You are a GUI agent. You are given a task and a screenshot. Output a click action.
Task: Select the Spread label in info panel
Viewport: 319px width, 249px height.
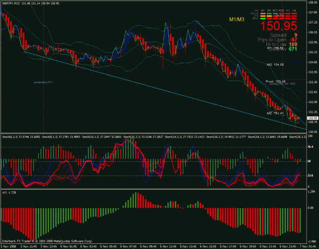pyautogui.click(x=278, y=35)
